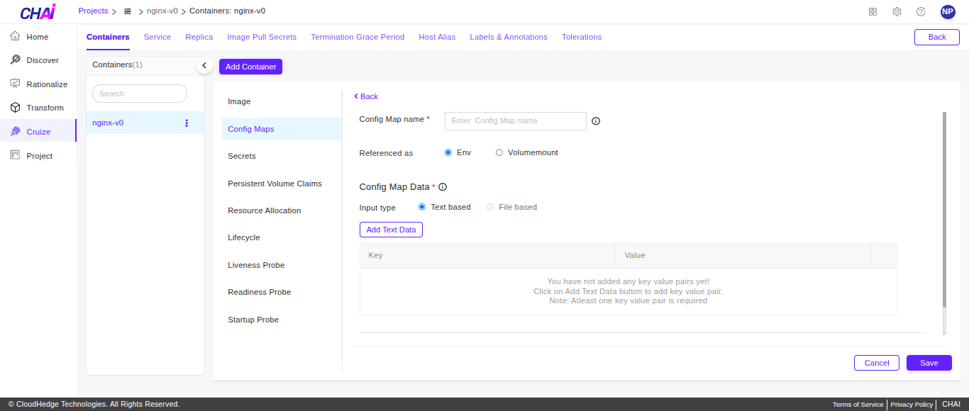Select the Env radio button
The width and height of the screenshot is (969, 411).
tap(448, 152)
